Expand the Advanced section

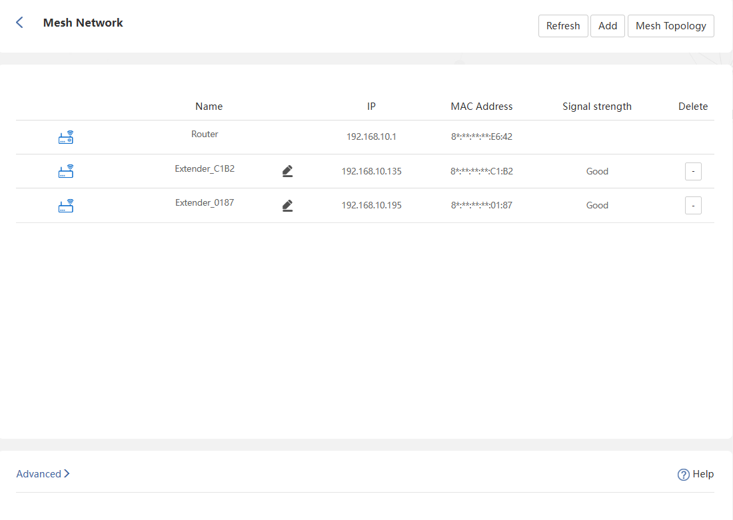[x=43, y=474]
